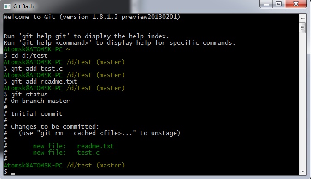
Task: Click the 'cd d:/test' command line
Action: pos(26,56)
